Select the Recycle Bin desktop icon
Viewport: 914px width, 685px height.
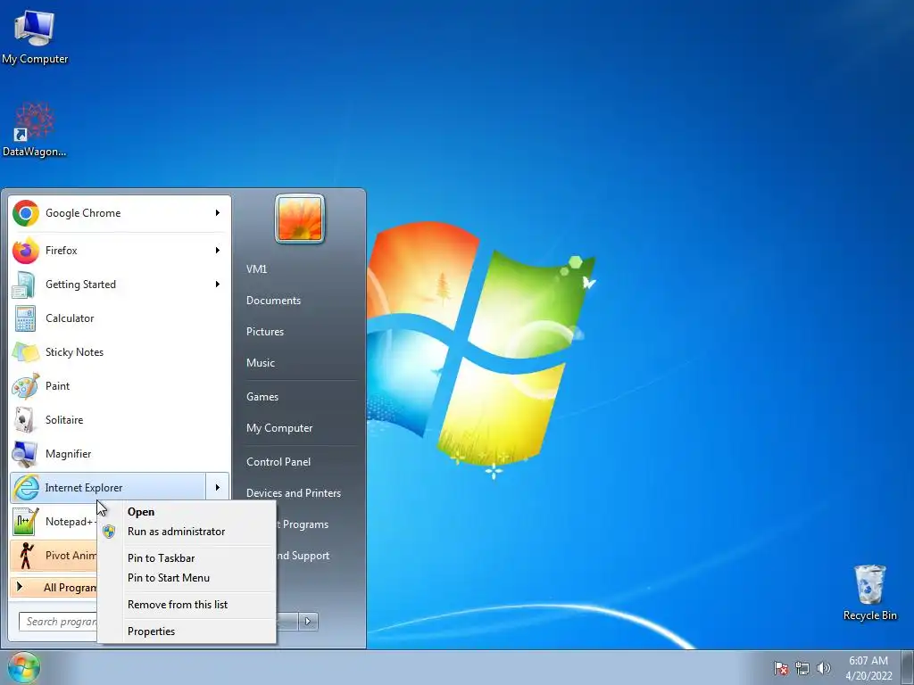(869, 592)
